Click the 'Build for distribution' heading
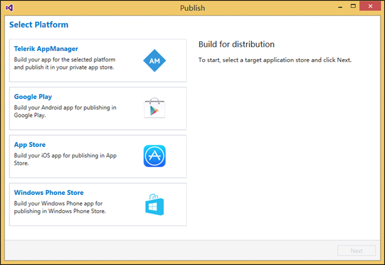This screenshot has width=385, height=265. tap(236, 44)
